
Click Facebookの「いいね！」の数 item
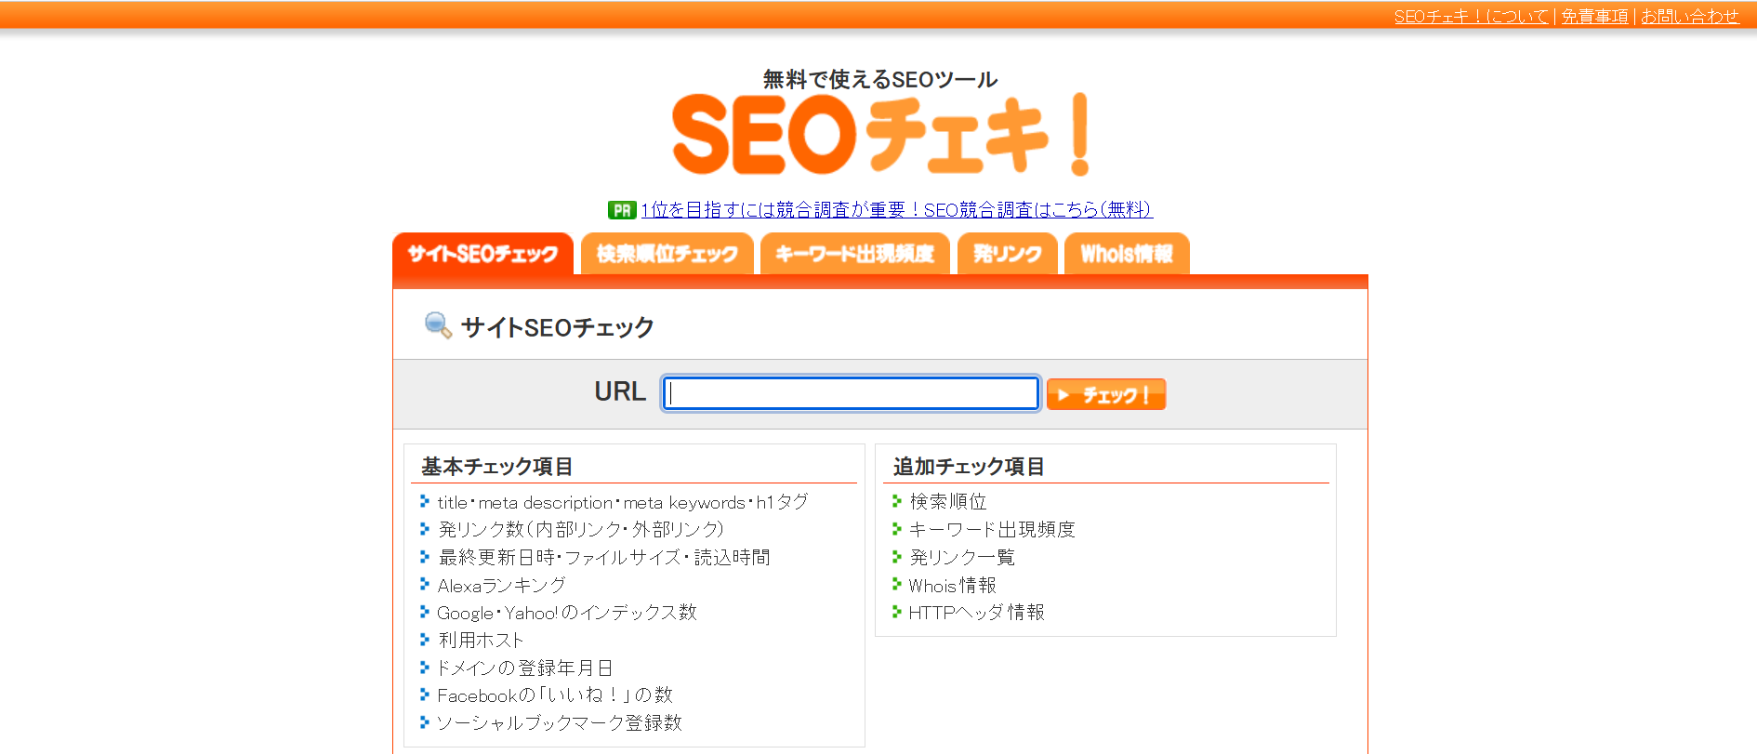[x=555, y=695]
